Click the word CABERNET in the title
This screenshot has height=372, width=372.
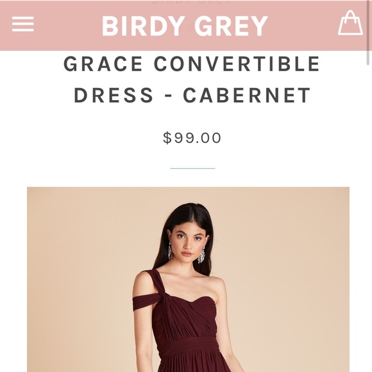[x=247, y=95]
